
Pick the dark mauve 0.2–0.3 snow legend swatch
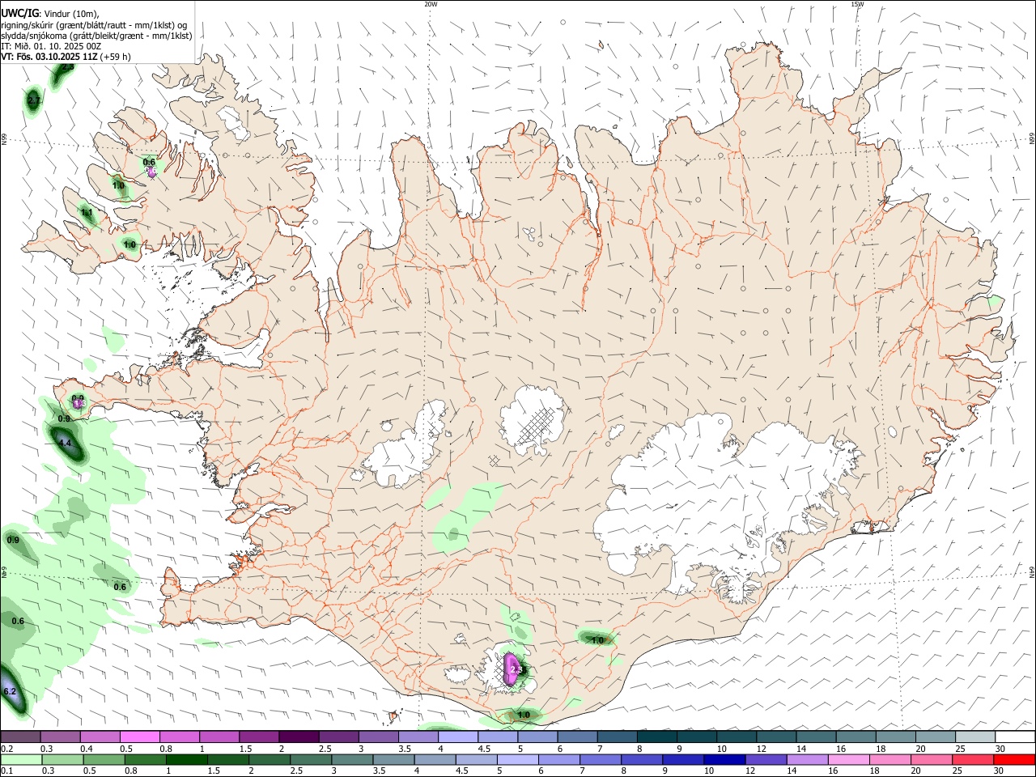click(20, 737)
